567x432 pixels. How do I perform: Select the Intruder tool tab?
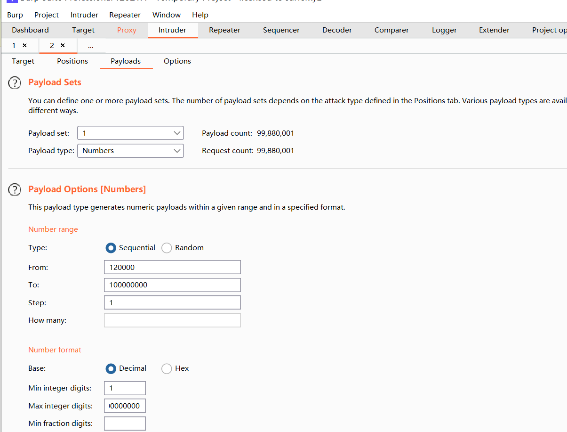coord(172,30)
